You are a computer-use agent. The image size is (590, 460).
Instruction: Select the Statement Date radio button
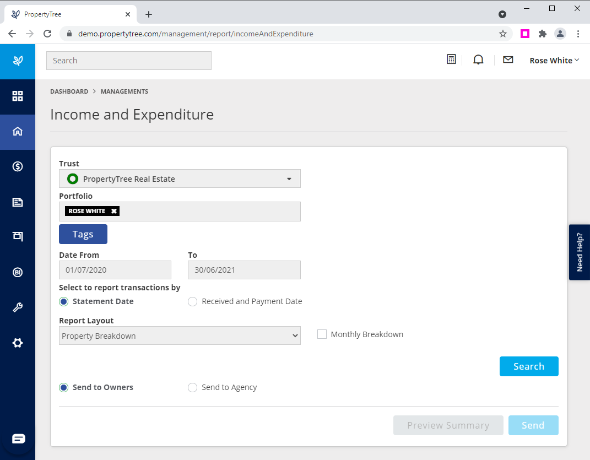(63, 301)
